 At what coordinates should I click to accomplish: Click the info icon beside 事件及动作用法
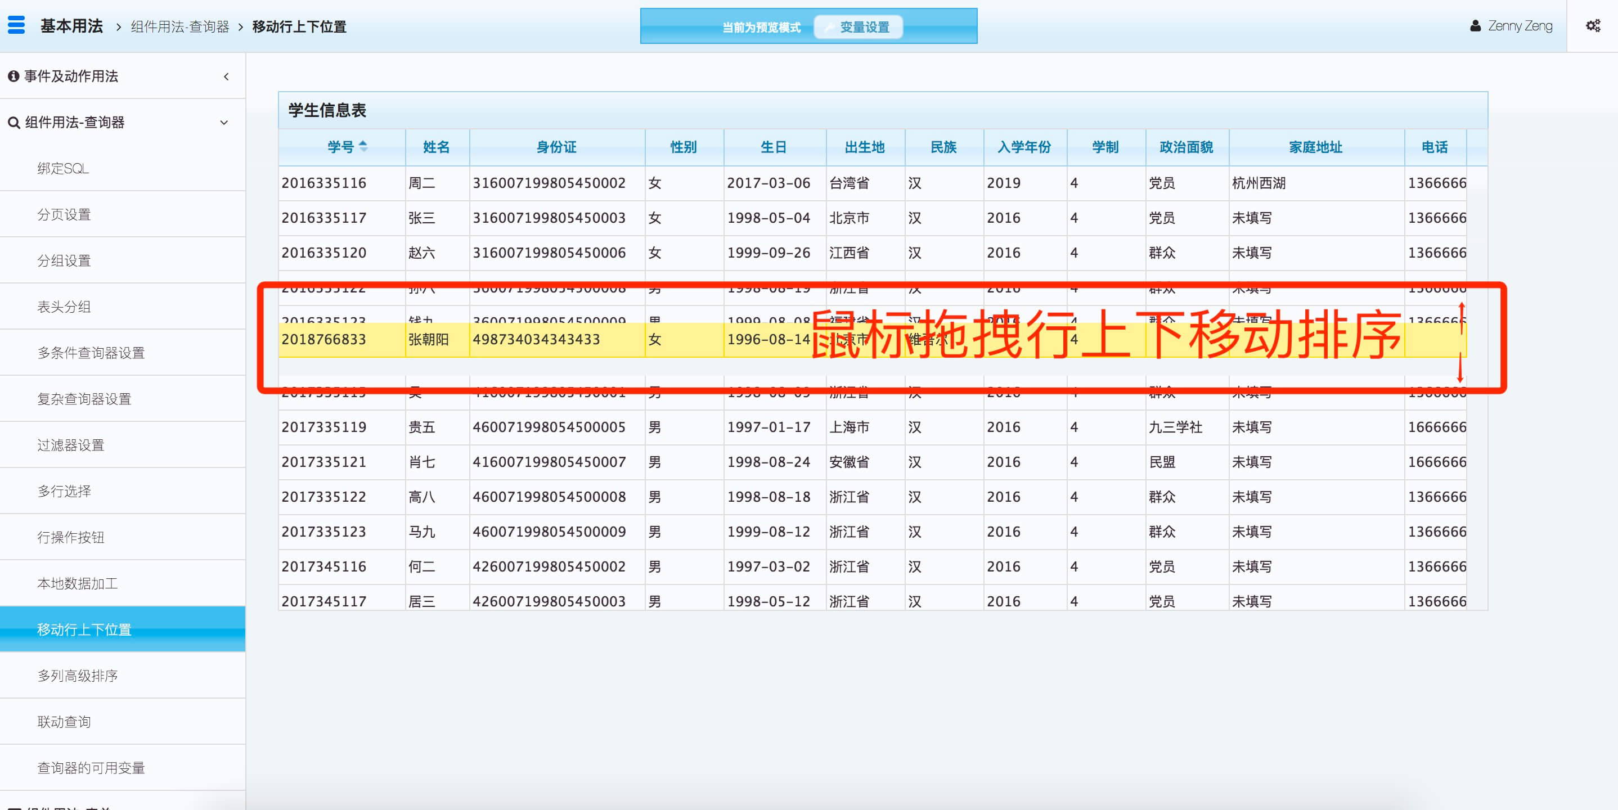13,76
